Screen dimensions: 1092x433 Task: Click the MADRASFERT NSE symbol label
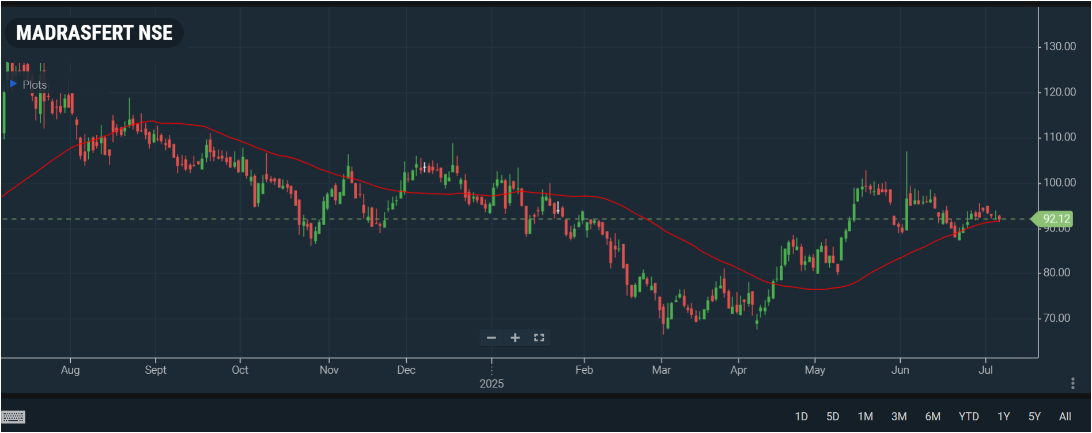[x=94, y=33]
